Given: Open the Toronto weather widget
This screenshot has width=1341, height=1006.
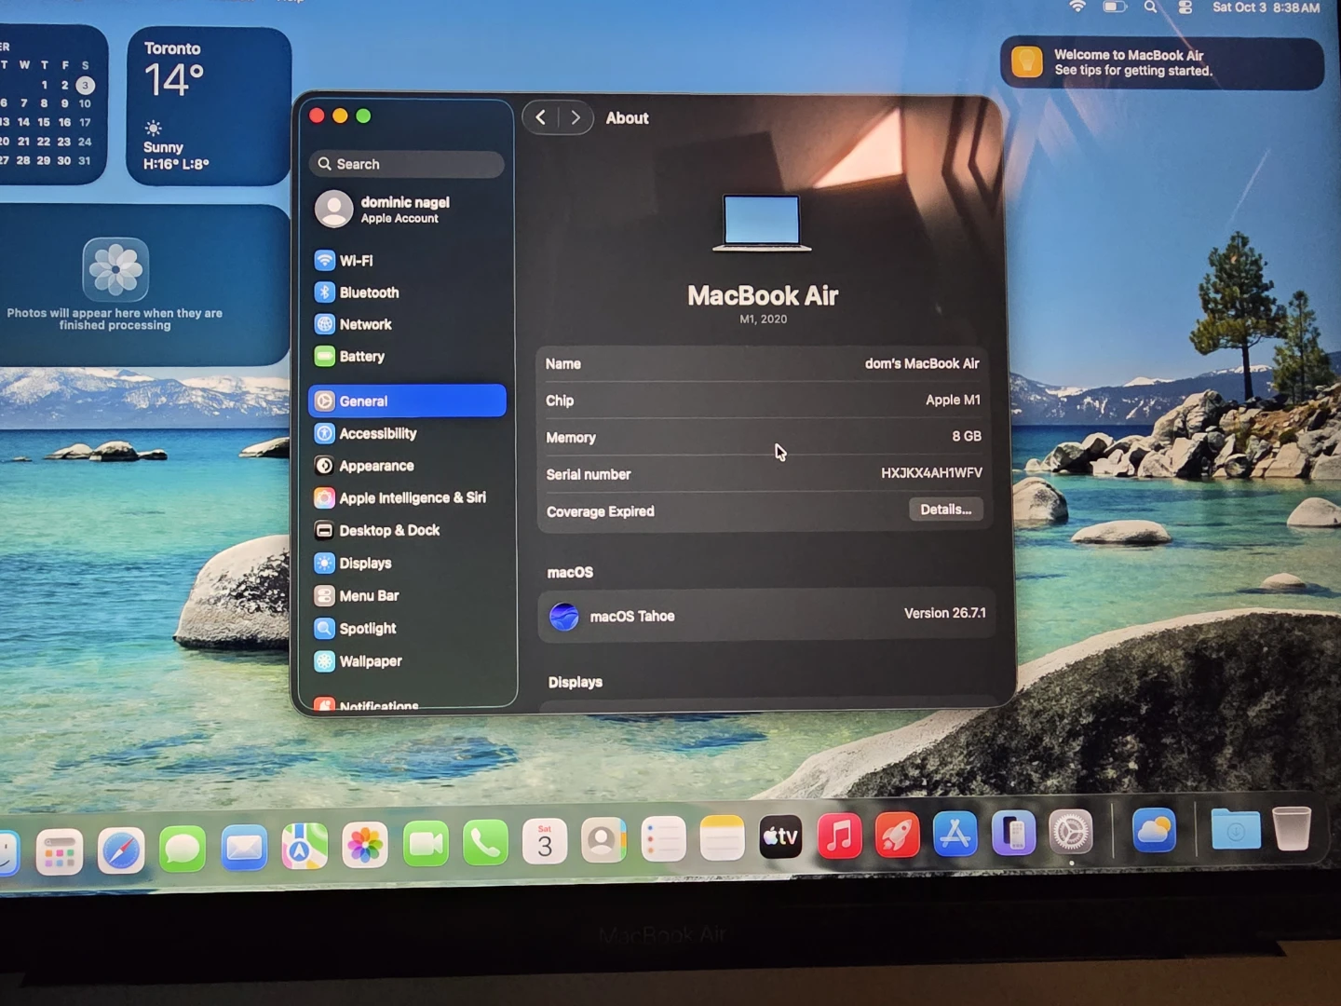Looking at the screenshot, I should pyautogui.click(x=209, y=106).
